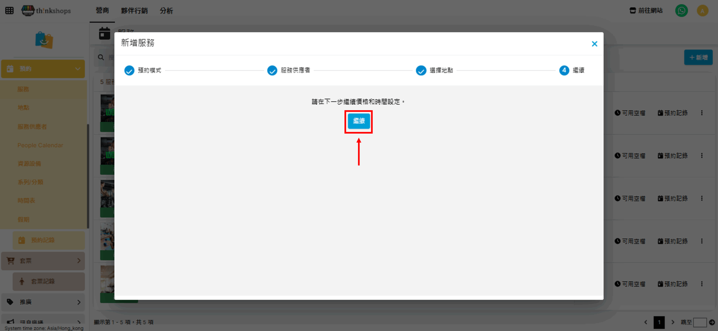This screenshot has width=718, height=331.
Task: Click the completed 預約模式 step checkmark
Action: (x=129, y=70)
